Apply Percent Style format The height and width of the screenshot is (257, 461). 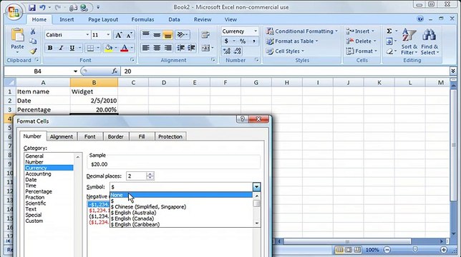coord(243,41)
